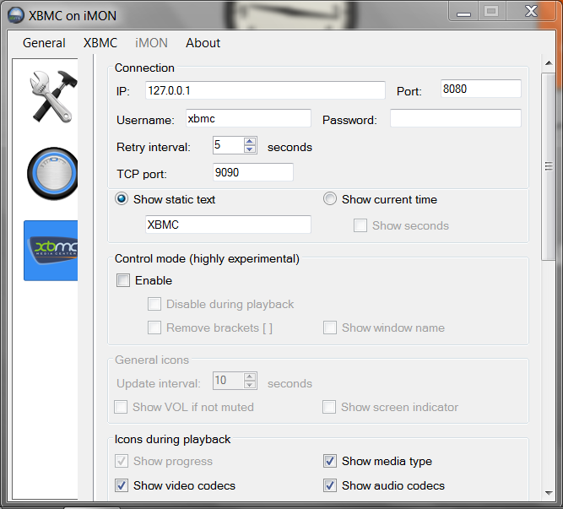The image size is (563, 509).
Task: Click the vertical scrollbar thumb
Action: (549, 166)
